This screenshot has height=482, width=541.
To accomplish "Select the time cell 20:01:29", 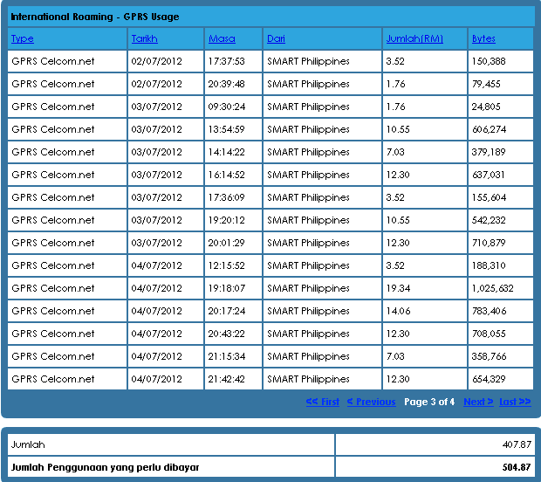I will coord(226,243).
